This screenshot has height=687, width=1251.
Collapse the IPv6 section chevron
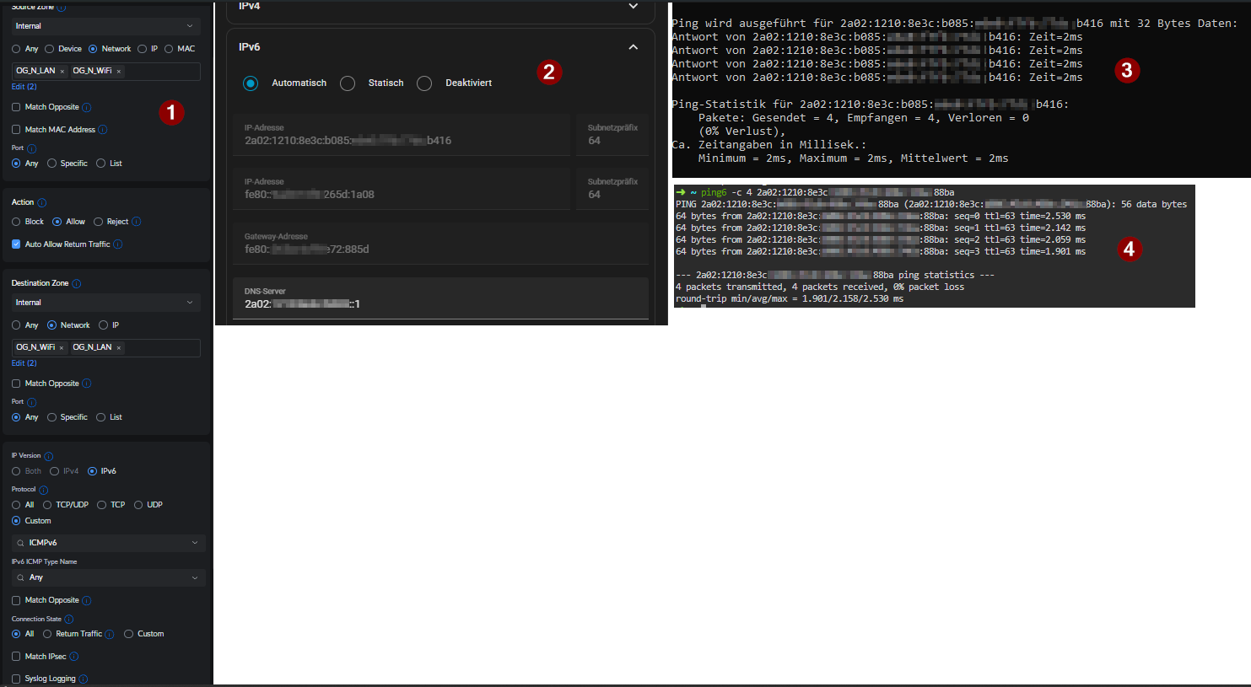point(634,47)
